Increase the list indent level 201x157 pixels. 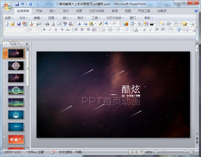tap(162, 29)
